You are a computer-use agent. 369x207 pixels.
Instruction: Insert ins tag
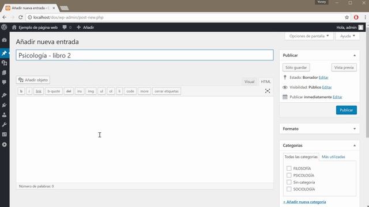click(x=80, y=91)
